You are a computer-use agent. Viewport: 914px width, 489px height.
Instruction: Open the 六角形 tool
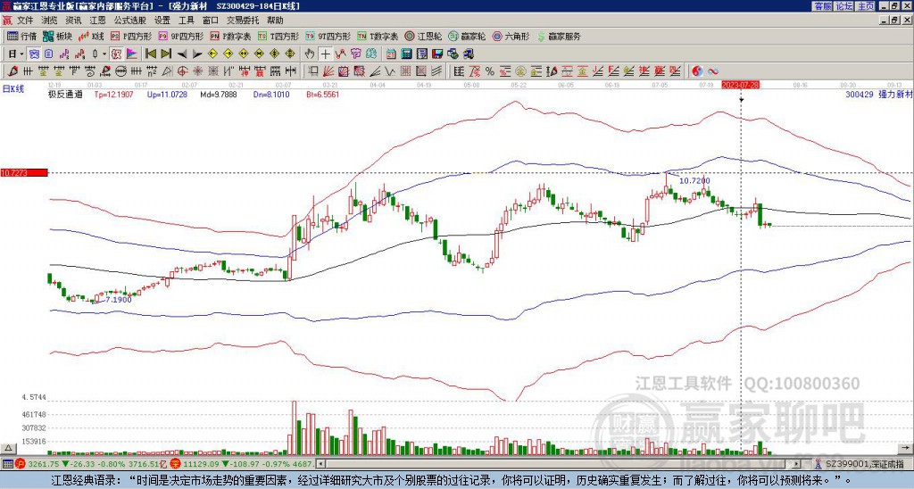click(x=511, y=36)
